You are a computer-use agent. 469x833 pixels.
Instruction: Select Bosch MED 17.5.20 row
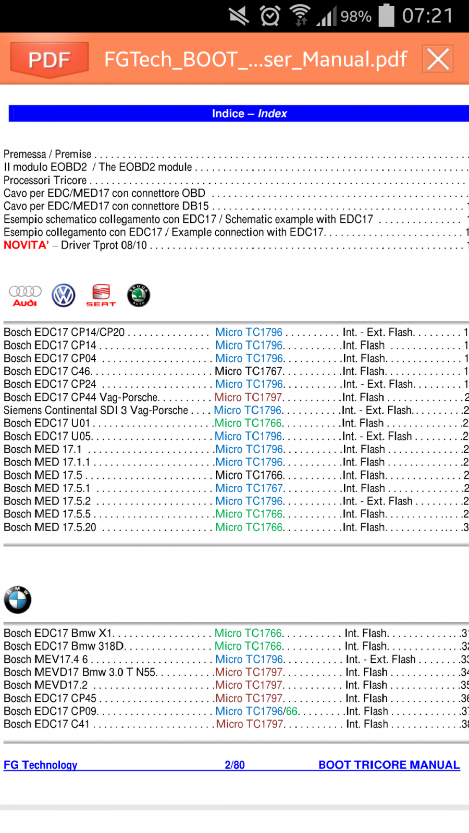[236, 527]
